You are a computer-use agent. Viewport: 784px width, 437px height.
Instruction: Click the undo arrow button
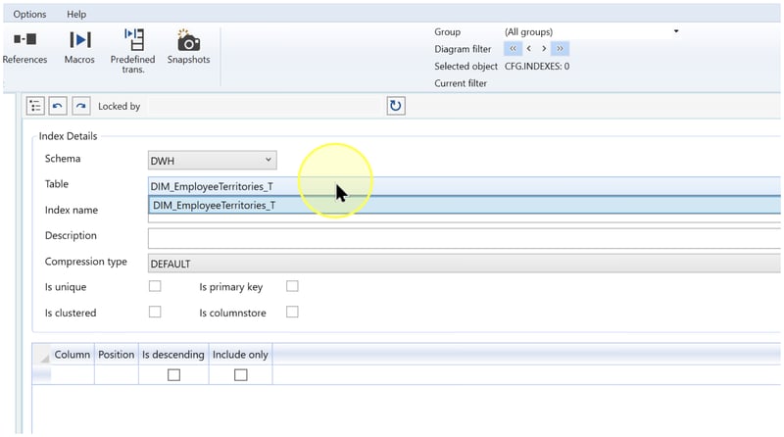pos(58,106)
